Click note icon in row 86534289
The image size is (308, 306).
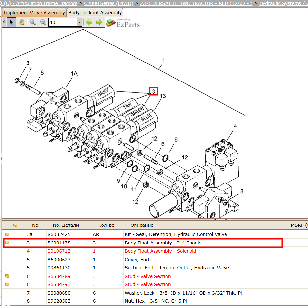point(7,276)
